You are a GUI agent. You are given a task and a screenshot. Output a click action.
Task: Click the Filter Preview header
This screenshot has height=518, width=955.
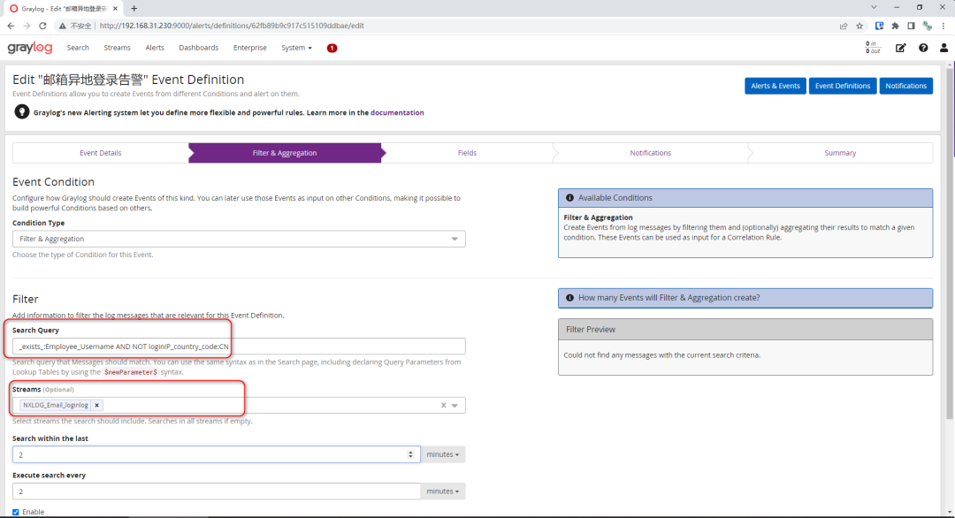pyautogui.click(x=745, y=330)
